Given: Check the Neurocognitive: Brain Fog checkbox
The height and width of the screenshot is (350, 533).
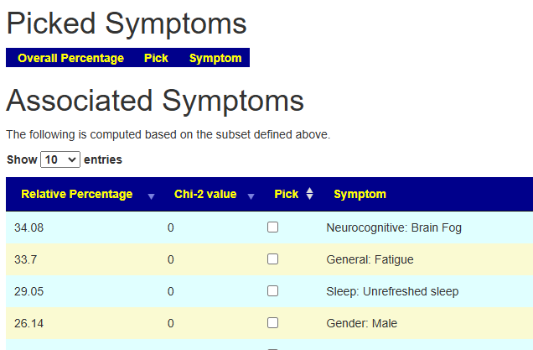Looking at the screenshot, I should pos(272,227).
